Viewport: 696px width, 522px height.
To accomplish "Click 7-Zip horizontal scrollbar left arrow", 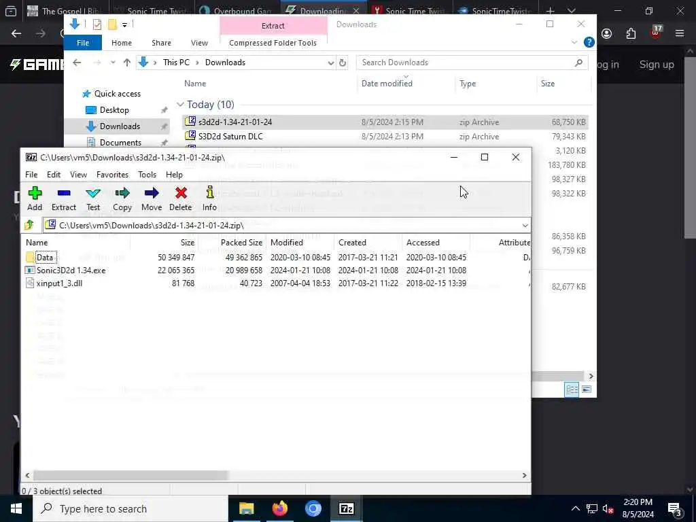I will click(27, 475).
